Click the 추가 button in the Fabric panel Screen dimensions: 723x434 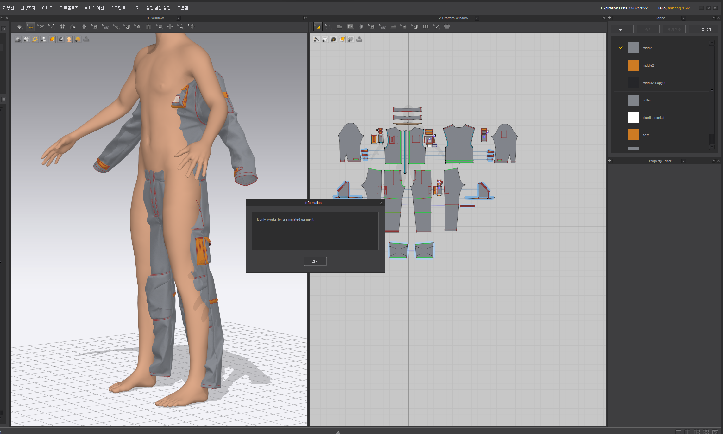point(622,29)
